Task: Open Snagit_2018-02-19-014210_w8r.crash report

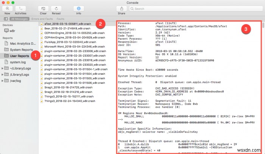Action: 68,92
